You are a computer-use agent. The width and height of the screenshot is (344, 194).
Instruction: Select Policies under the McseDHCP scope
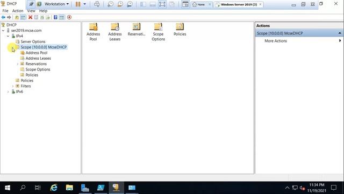click(x=32, y=75)
